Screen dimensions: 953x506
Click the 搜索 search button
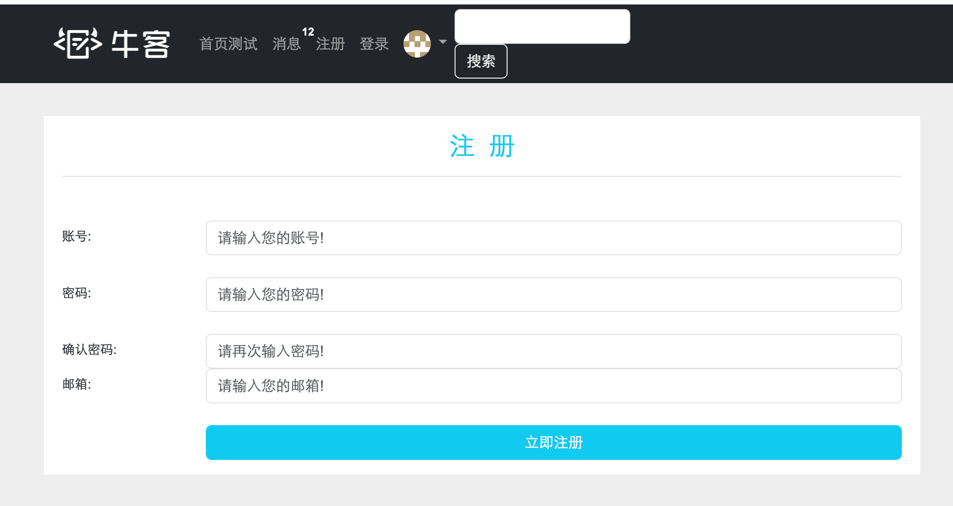click(481, 61)
